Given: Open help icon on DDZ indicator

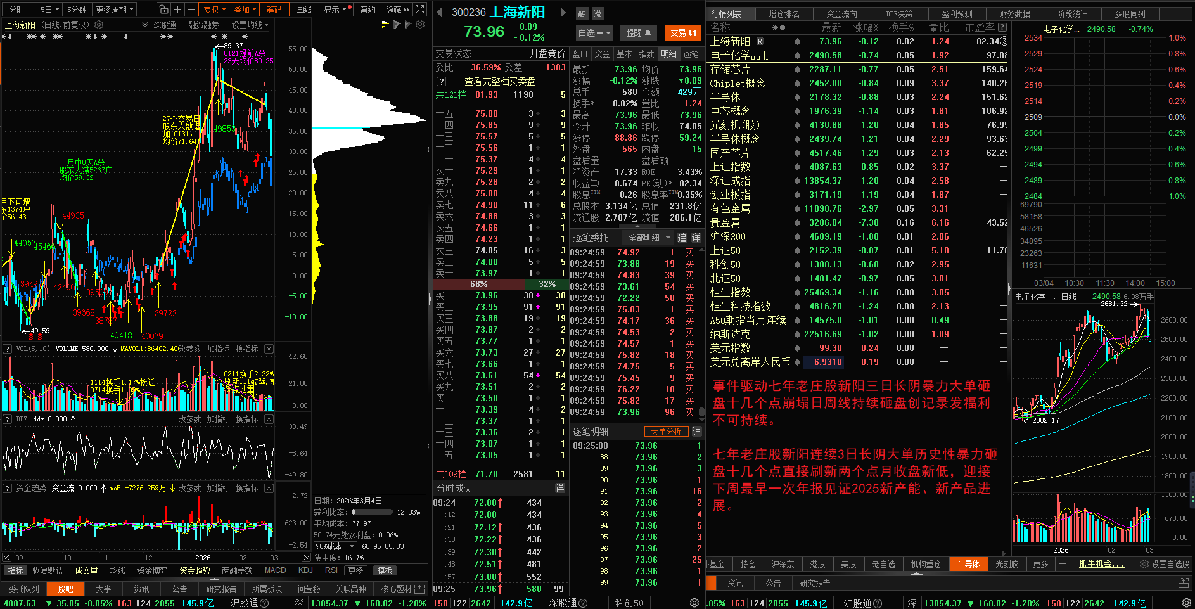Looking at the screenshot, I should (x=8, y=419).
